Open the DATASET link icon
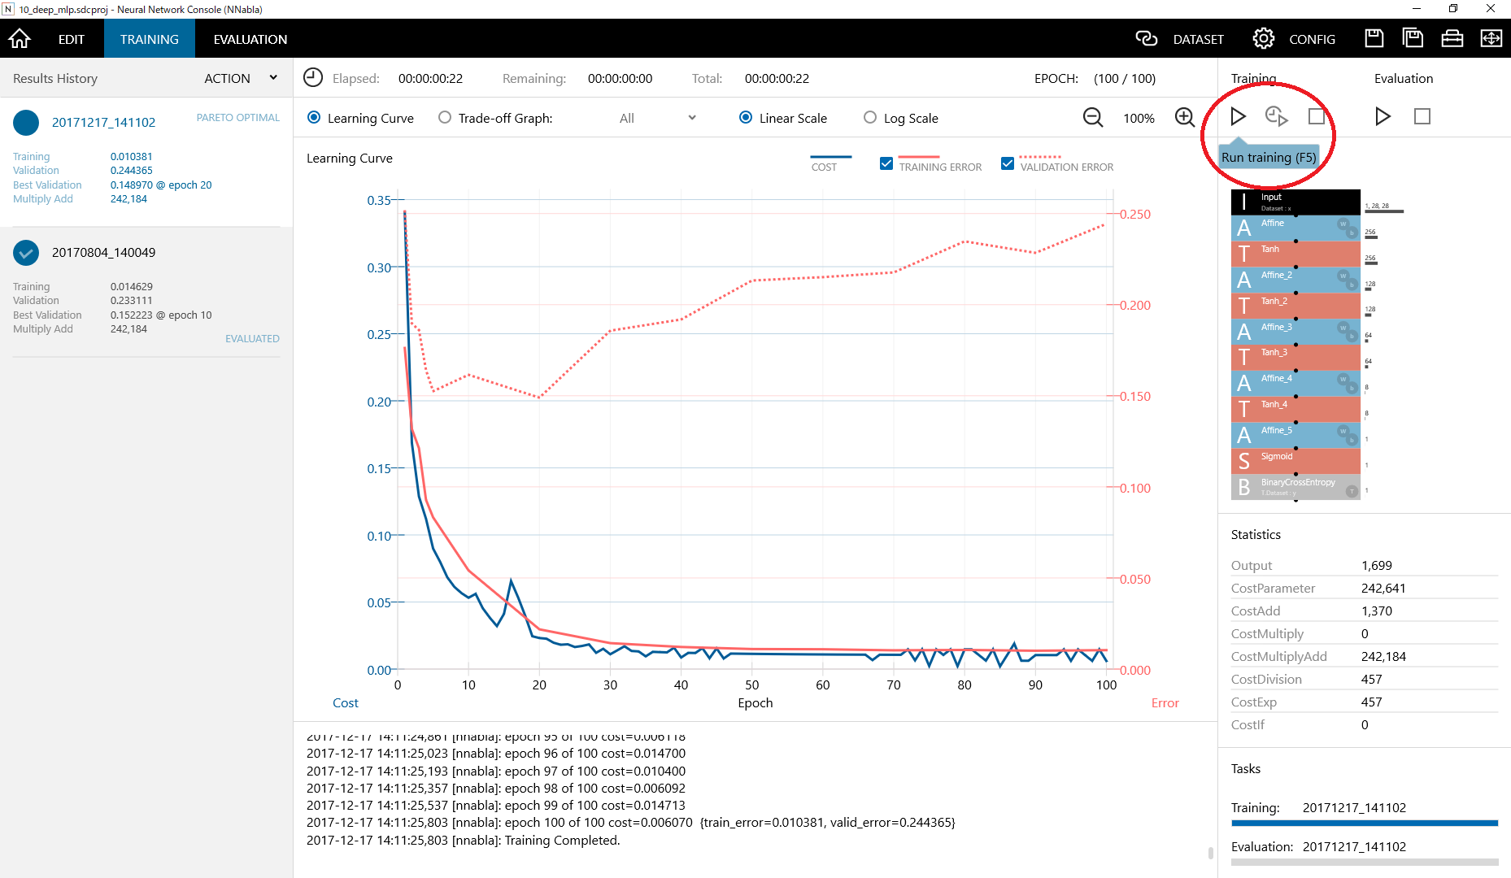The image size is (1511, 878). 1146,38
